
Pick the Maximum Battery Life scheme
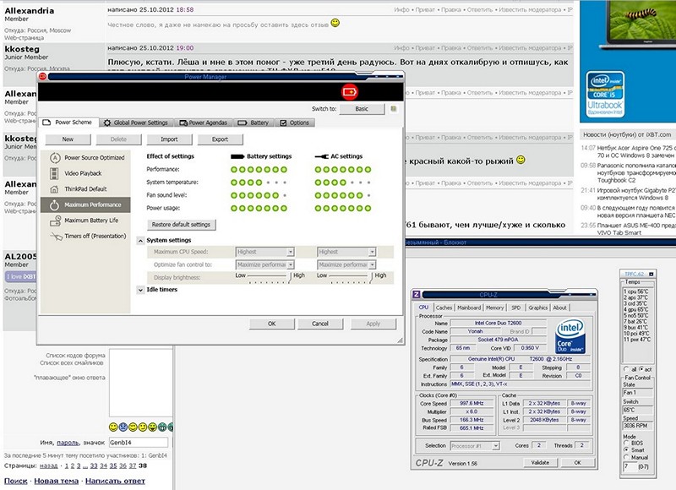point(90,220)
